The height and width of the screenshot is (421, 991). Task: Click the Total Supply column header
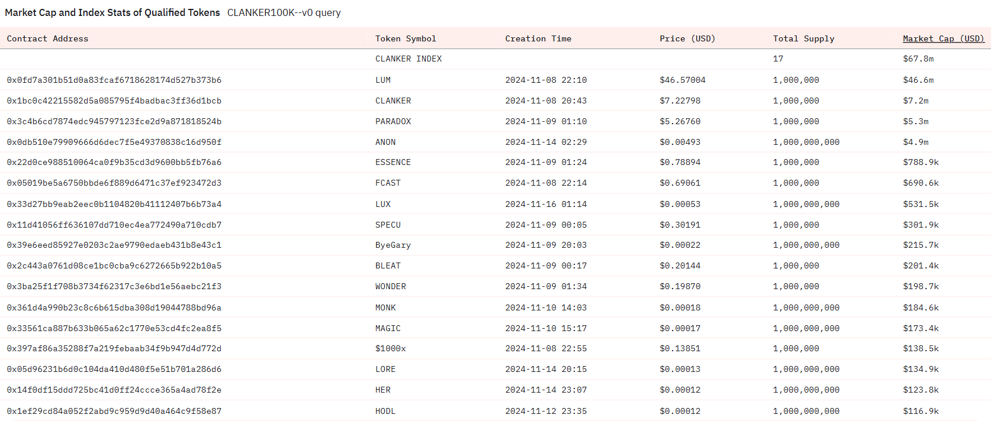tap(803, 38)
